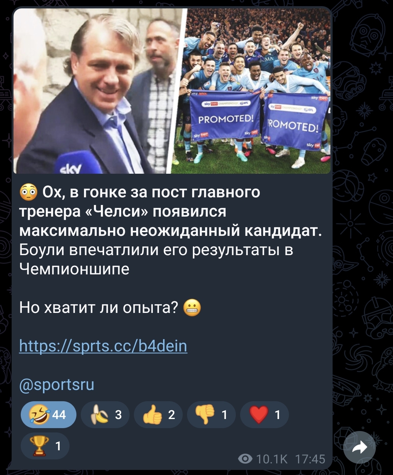
Task: Tap the flushed face emoji in text
Action: [x=28, y=192]
